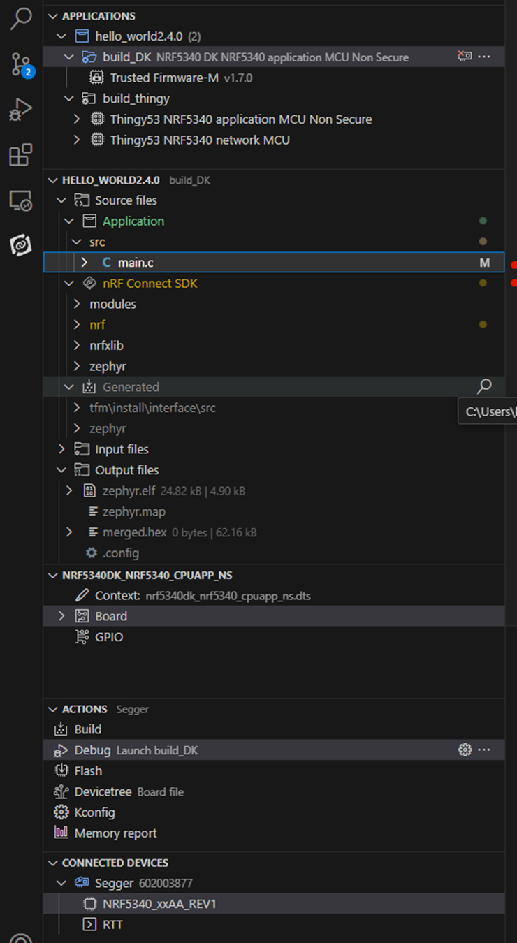Open the Kconfig action
Screen dimensions: 517x943
274,812
